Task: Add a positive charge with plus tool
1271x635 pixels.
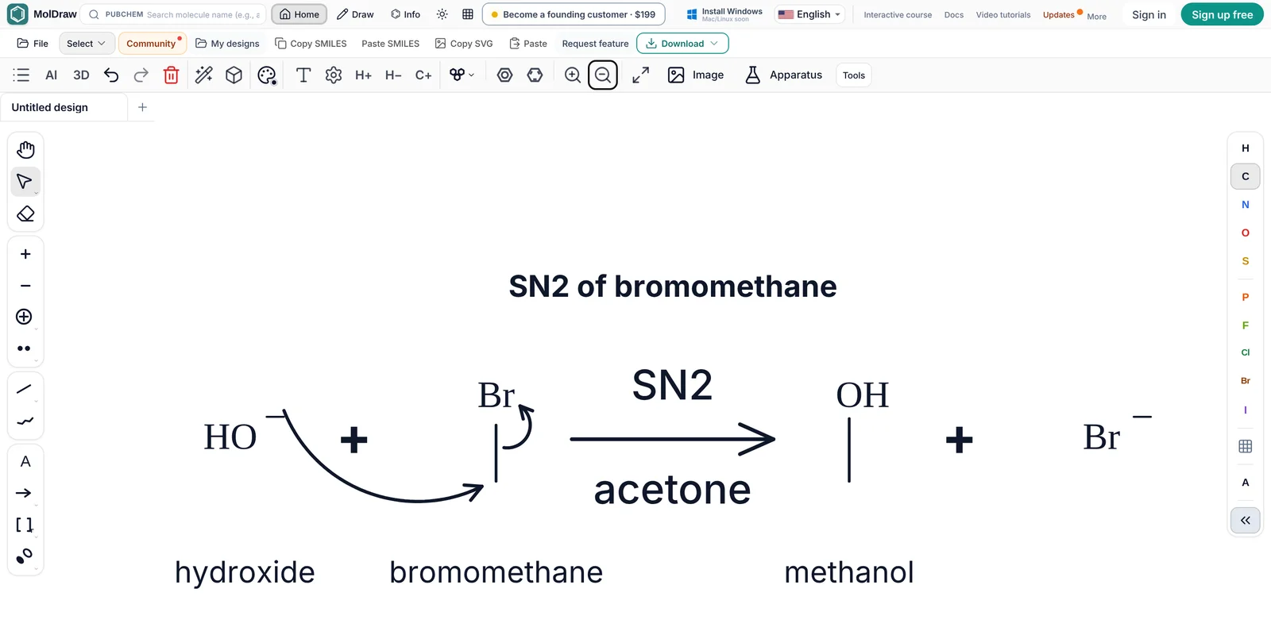Action: point(25,254)
